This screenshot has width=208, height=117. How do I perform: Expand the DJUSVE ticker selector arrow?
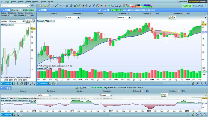tap(79, 88)
